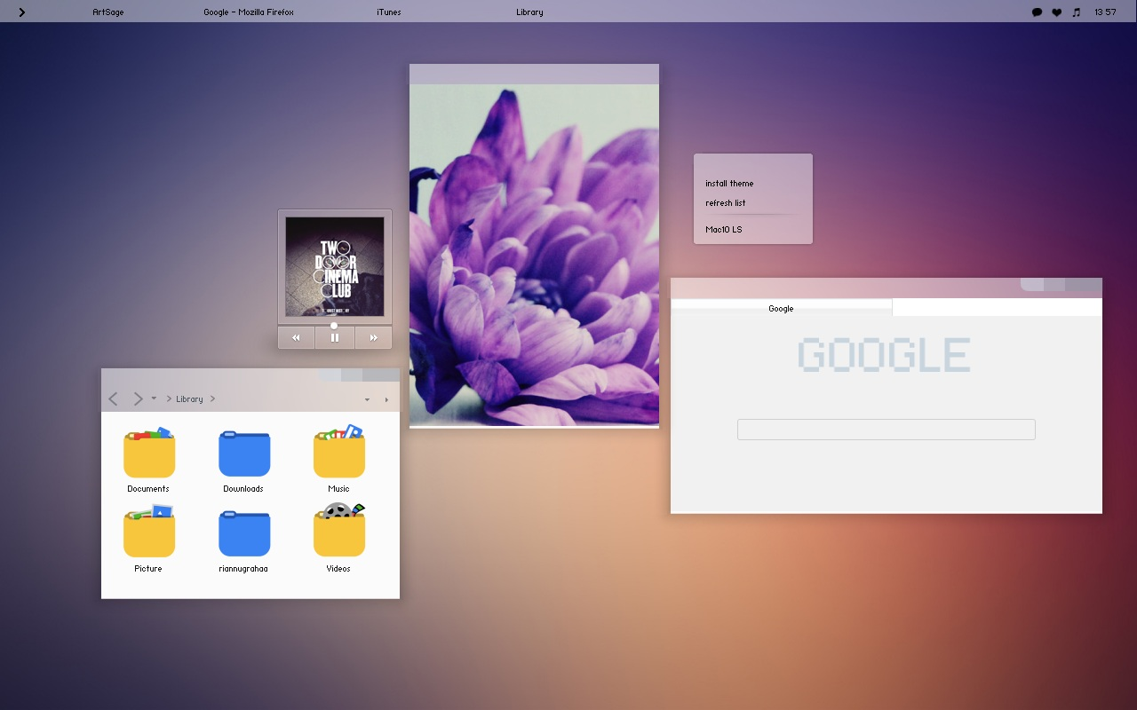Image resolution: width=1137 pixels, height=710 pixels.
Task: Select Mac10 LS theme entry
Action: click(x=724, y=230)
